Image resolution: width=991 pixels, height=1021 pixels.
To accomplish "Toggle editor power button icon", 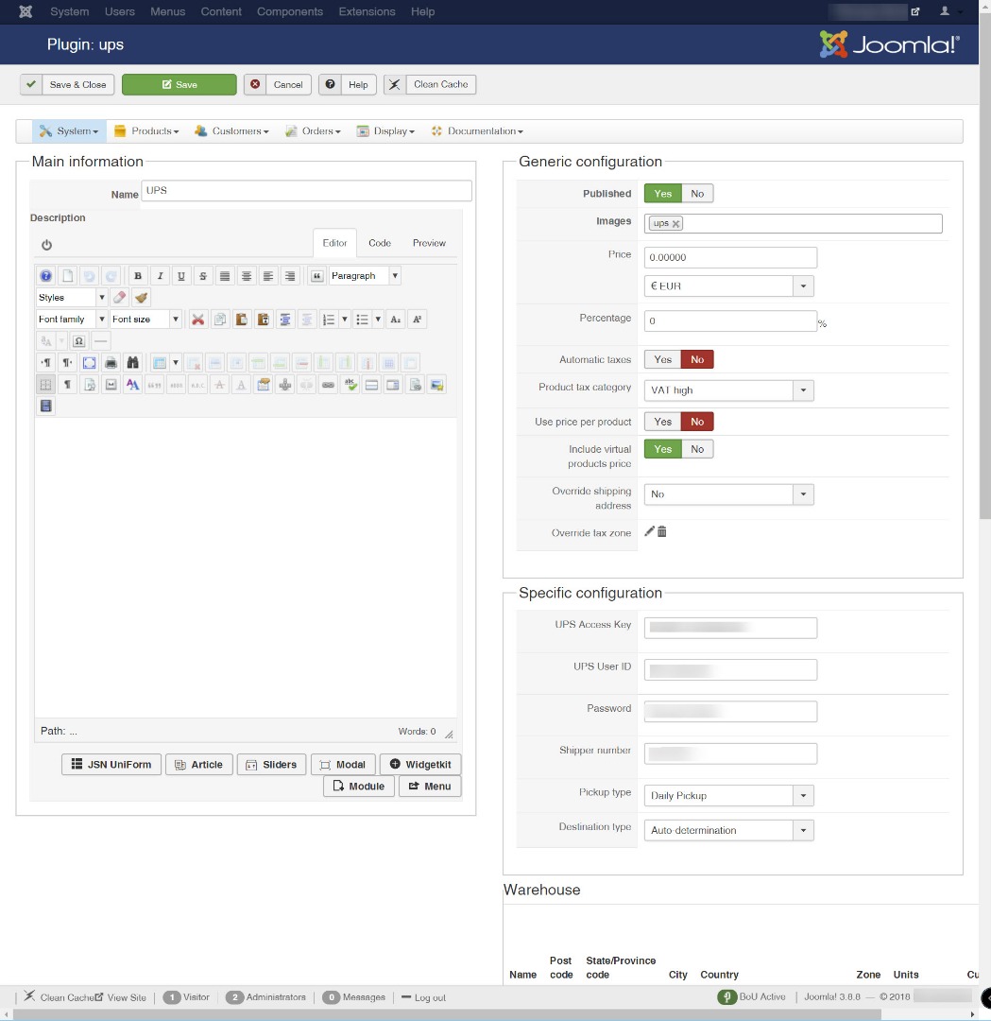I will point(47,245).
